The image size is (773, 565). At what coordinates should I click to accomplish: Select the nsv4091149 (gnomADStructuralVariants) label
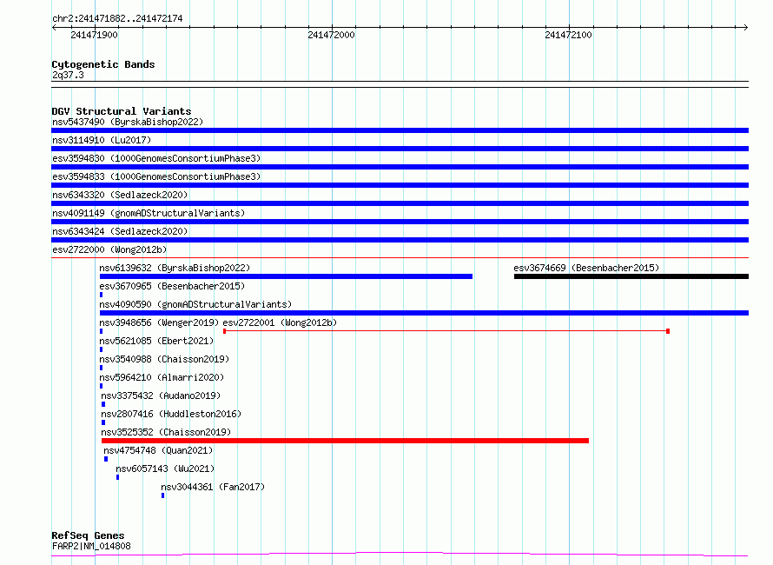148,213
